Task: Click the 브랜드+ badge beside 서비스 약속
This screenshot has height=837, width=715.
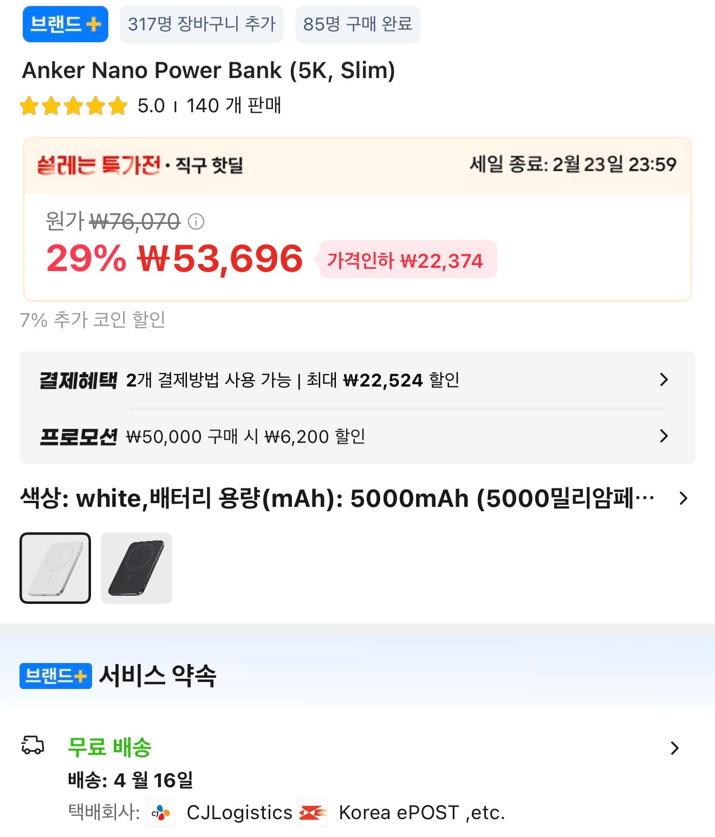Action: [56, 676]
